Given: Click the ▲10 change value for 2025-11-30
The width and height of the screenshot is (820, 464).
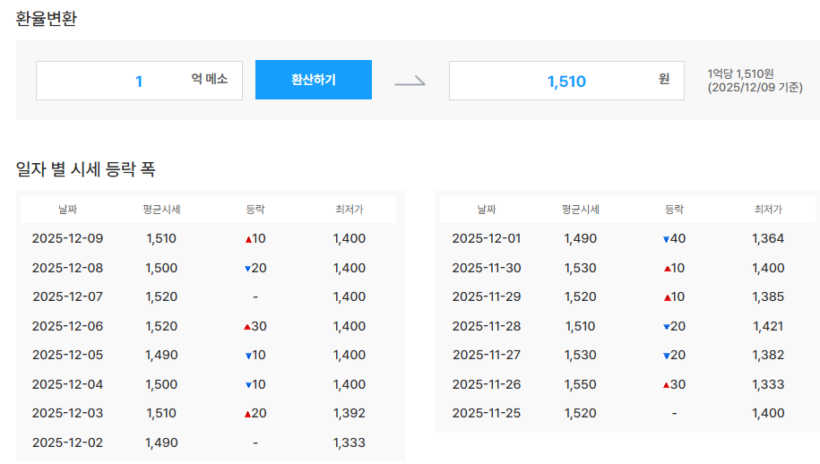Looking at the screenshot, I should [x=674, y=268].
